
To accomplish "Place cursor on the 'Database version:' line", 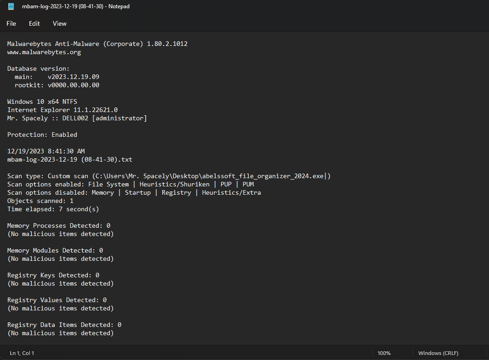I will pyautogui.click(x=38, y=68).
